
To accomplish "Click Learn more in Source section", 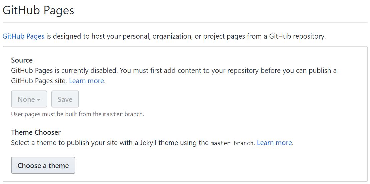I will click(86, 81).
